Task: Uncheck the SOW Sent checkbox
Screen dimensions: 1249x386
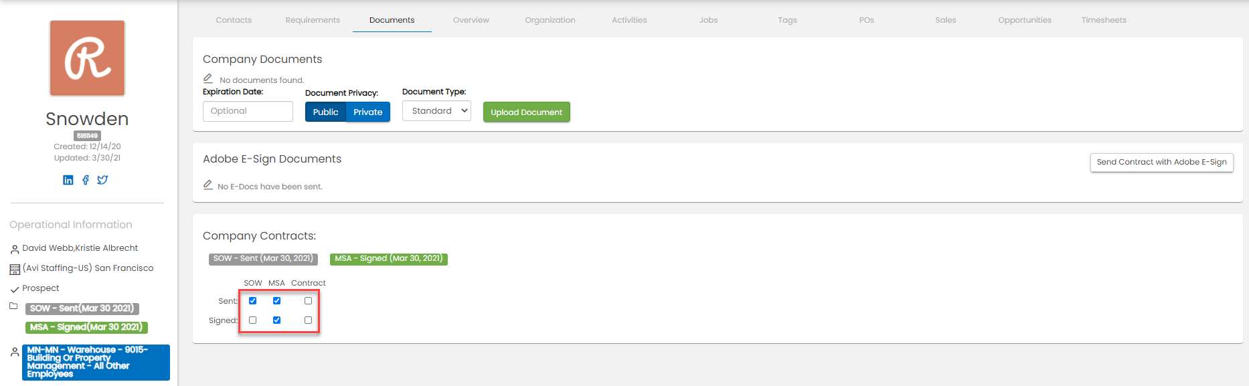Action: click(253, 301)
